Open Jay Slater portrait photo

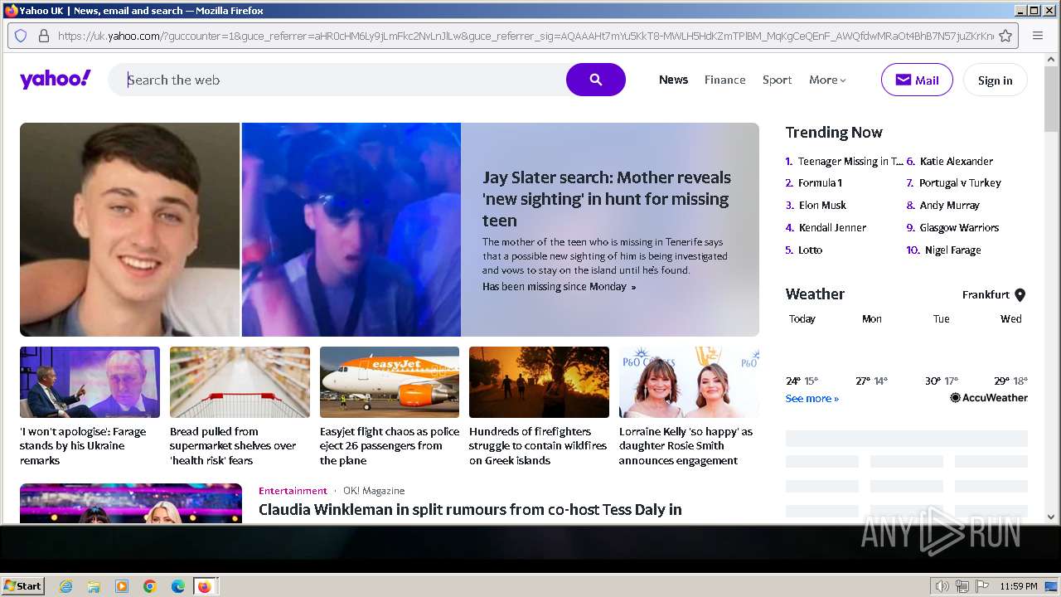[129, 230]
